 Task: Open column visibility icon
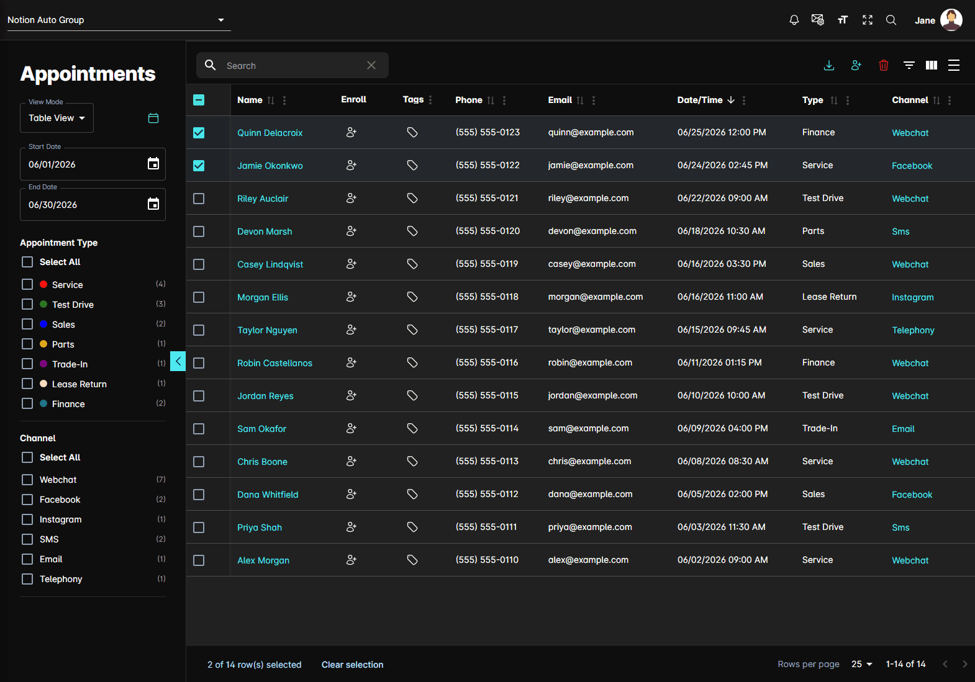[932, 65]
